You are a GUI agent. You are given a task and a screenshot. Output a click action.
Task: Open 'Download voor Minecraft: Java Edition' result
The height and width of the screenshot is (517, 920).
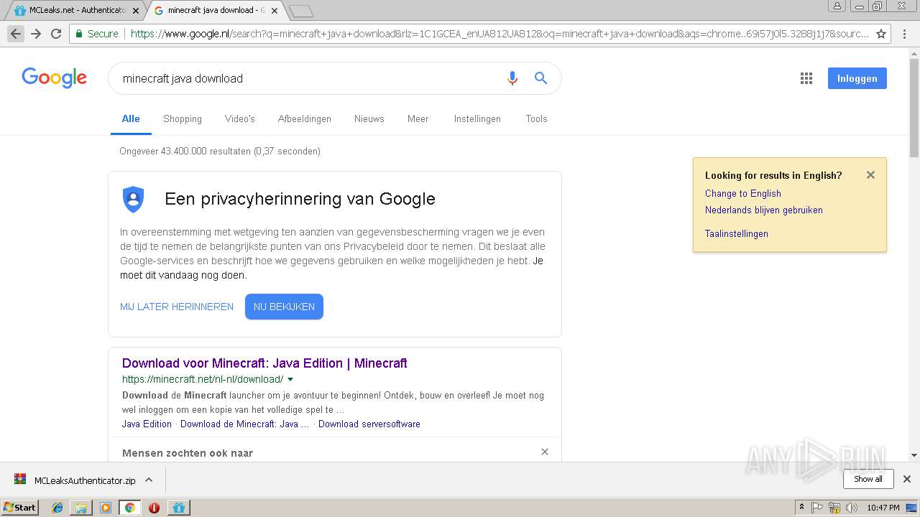pyautogui.click(x=264, y=363)
